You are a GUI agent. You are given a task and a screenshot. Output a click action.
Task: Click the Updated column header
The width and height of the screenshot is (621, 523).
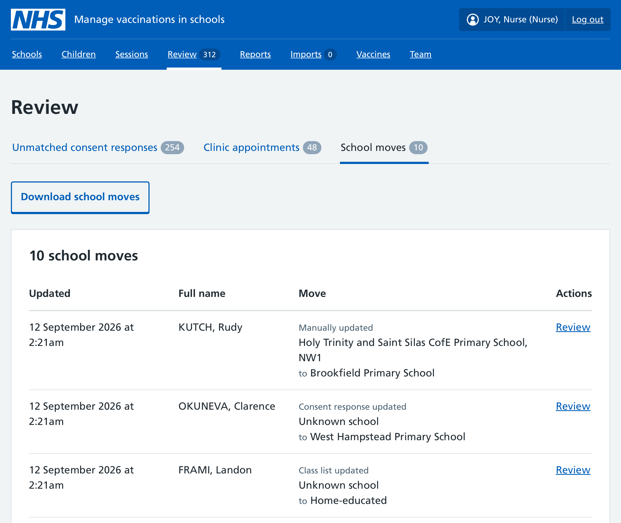point(50,294)
